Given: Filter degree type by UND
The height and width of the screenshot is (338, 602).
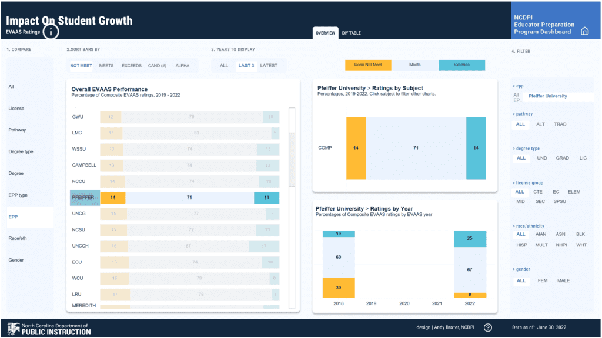Looking at the screenshot, I should [x=542, y=158].
